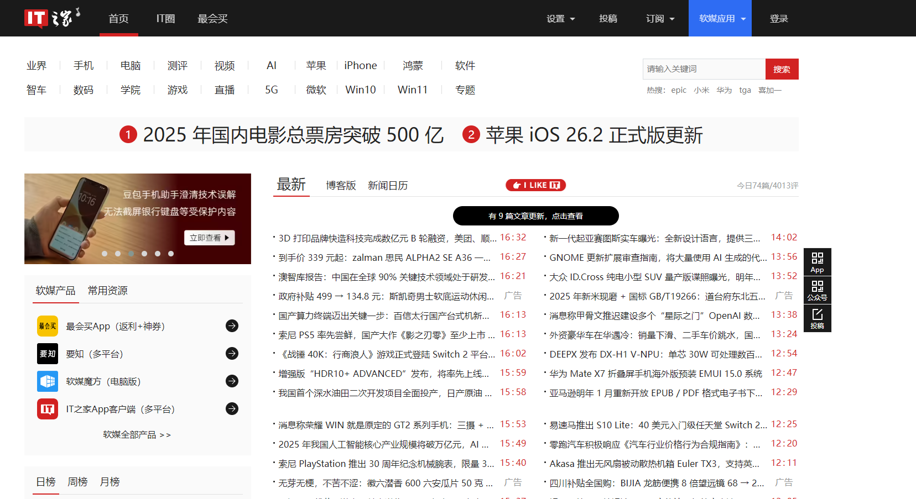The width and height of the screenshot is (916, 499).
Task: Show the App QR code in the floating sidebar
Action: coord(817,261)
